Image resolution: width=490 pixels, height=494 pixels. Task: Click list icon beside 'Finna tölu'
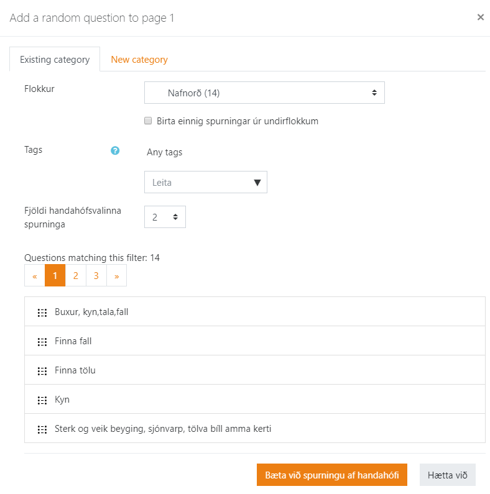[x=42, y=370]
